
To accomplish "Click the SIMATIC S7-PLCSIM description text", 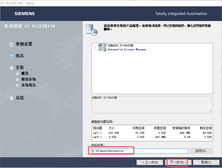I will [104, 98].
